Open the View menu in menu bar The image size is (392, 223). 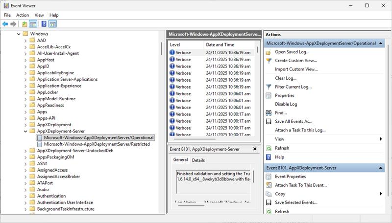[x=39, y=15]
